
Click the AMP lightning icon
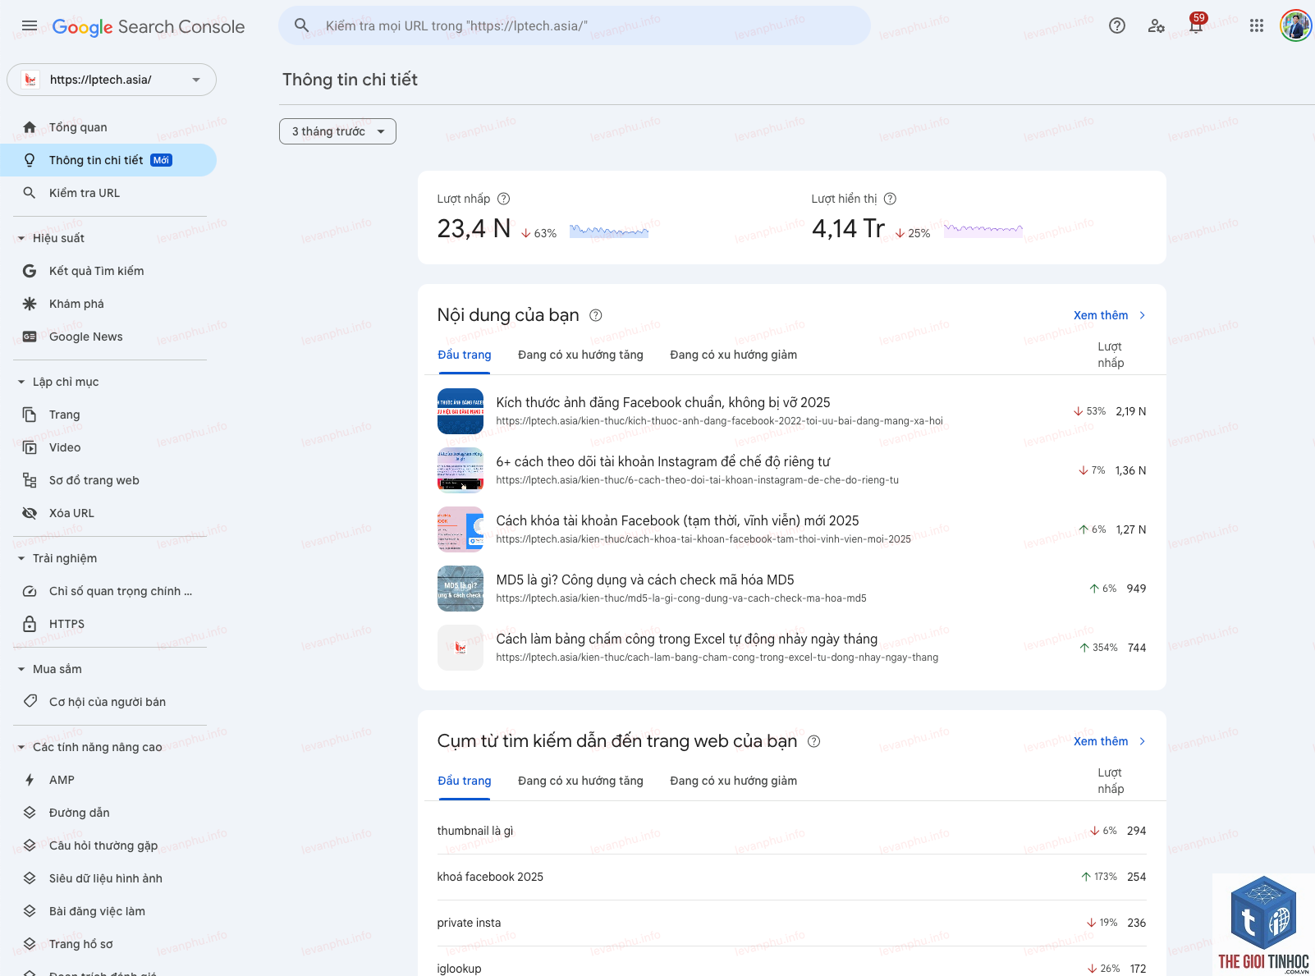30,780
